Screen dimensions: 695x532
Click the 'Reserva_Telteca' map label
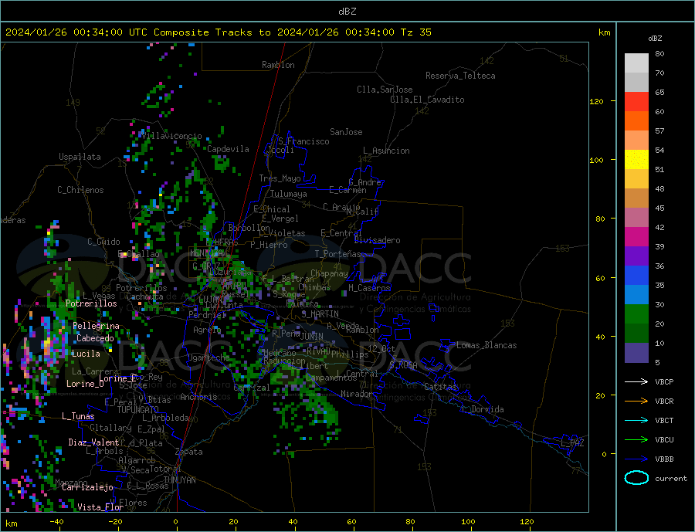point(460,76)
